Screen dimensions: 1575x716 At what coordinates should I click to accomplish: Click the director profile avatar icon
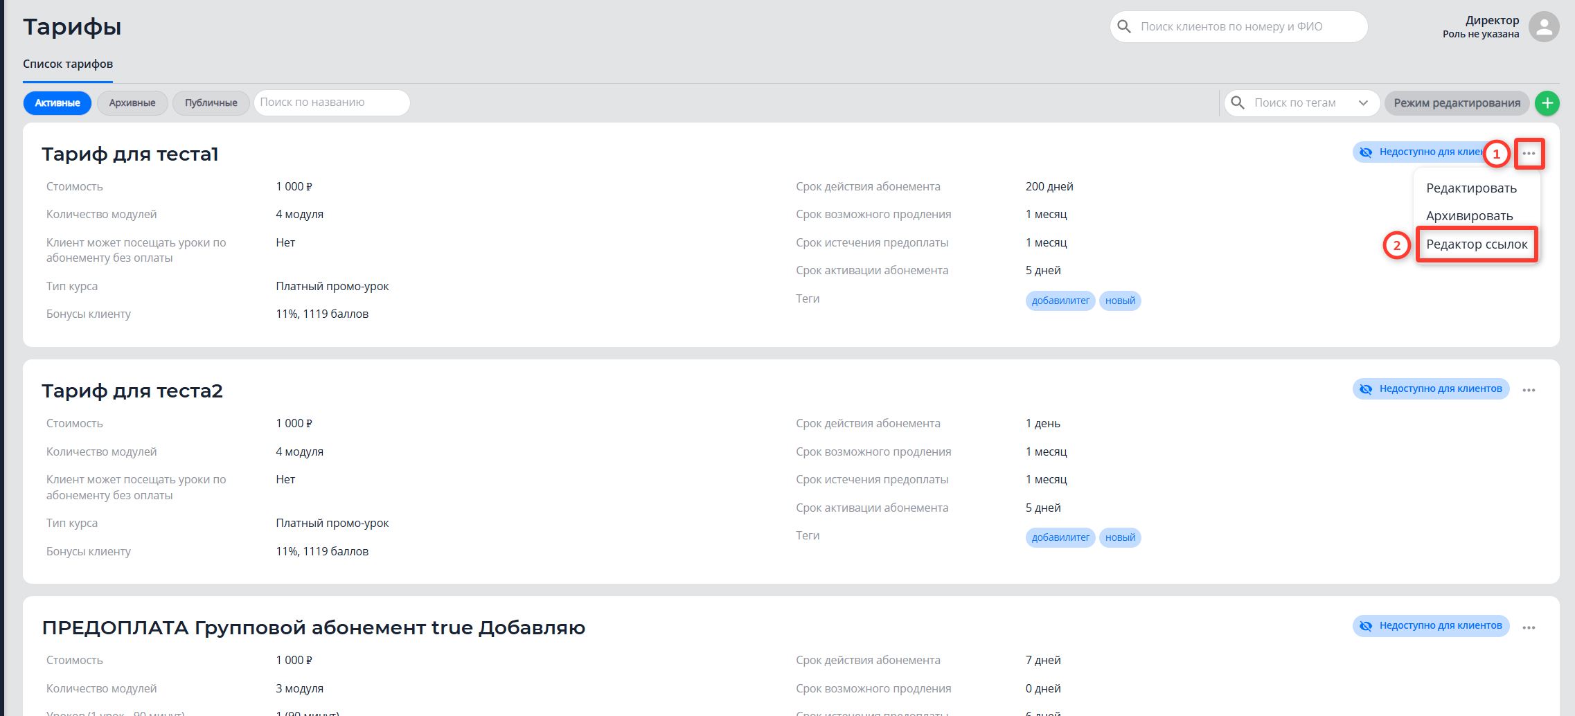(x=1544, y=27)
